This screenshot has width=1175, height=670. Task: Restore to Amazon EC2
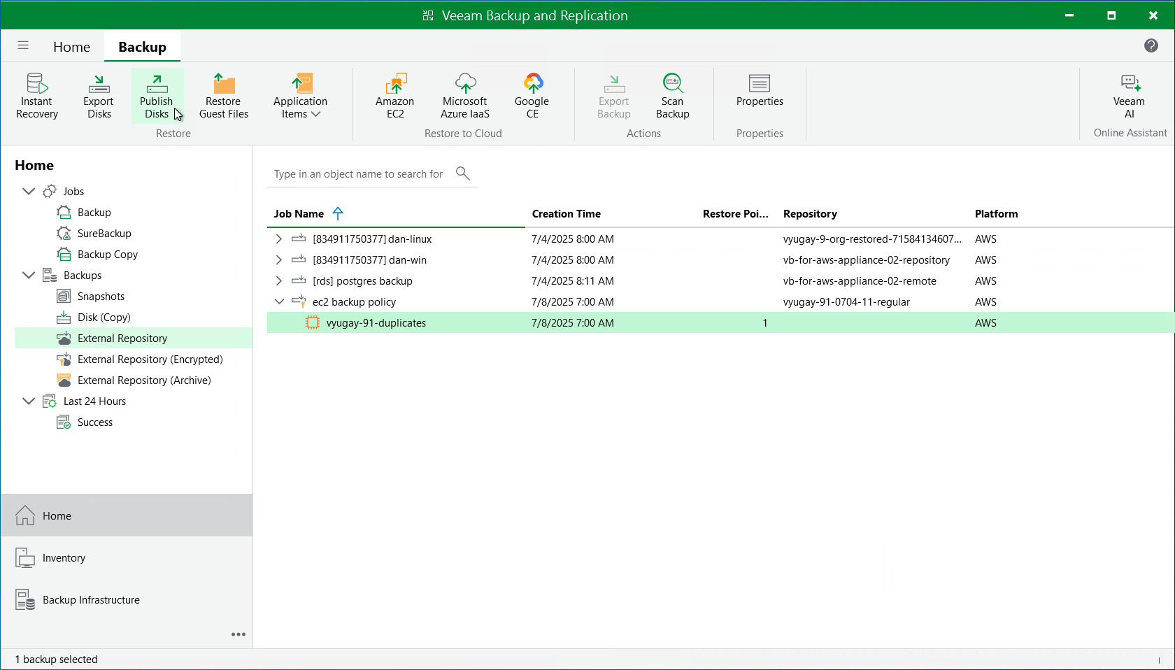tap(395, 95)
